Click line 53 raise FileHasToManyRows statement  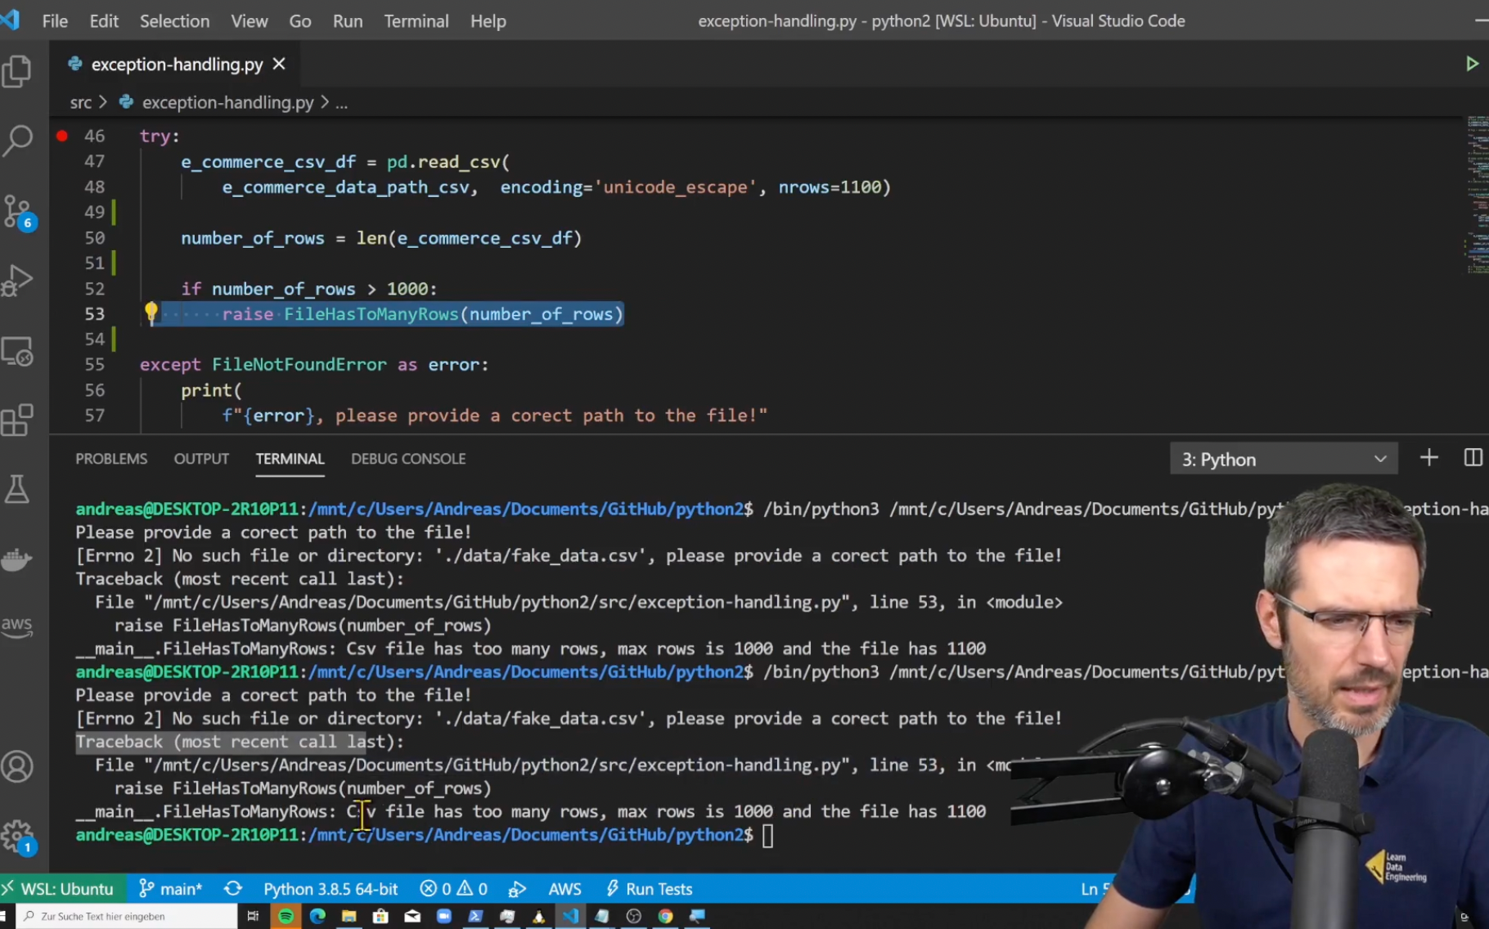tap(422, 314)
